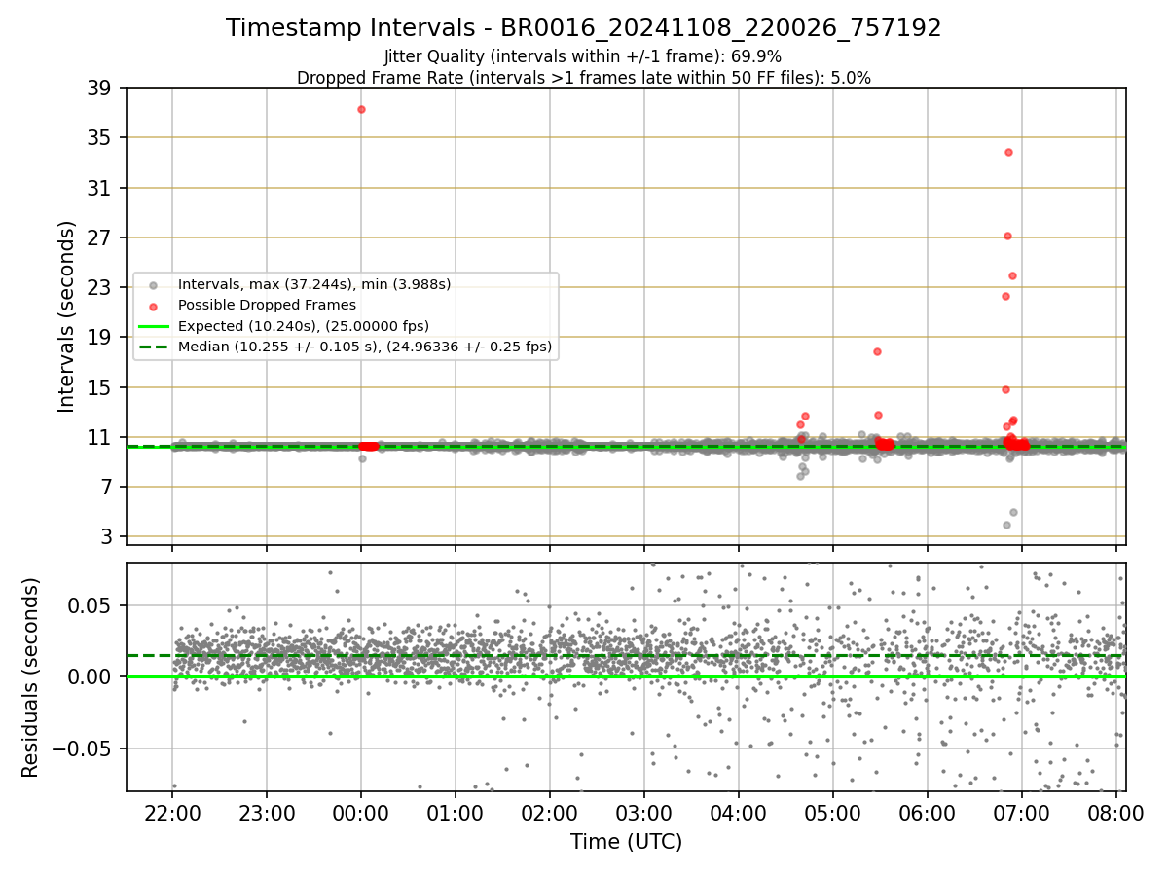Click the dashed green Median line legend sample

(154, 347)
